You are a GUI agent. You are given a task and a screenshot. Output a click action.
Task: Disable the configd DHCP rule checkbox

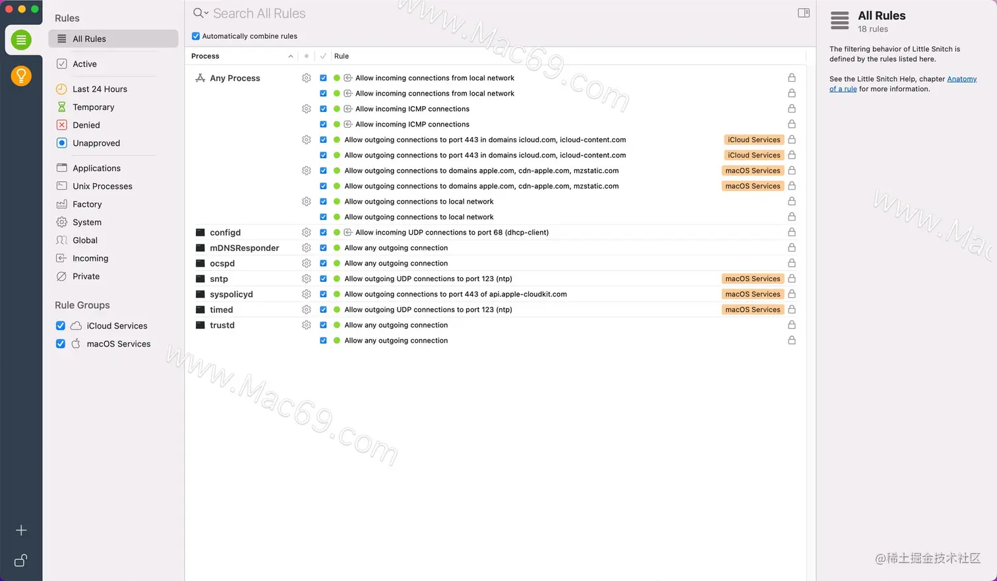(323, 233)
